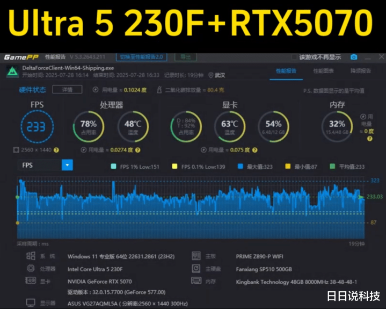Image resolution: width=386 pixels, height=309 pixels.
Task: Click the 硬件状态 heading
Action: [x=33, y=90]
